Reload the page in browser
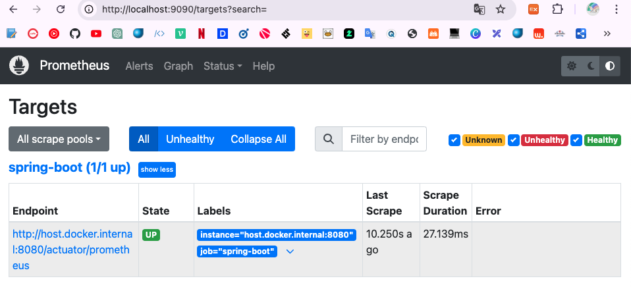The height and width of the screenshot is (287, 631). (x=61, y=9)
